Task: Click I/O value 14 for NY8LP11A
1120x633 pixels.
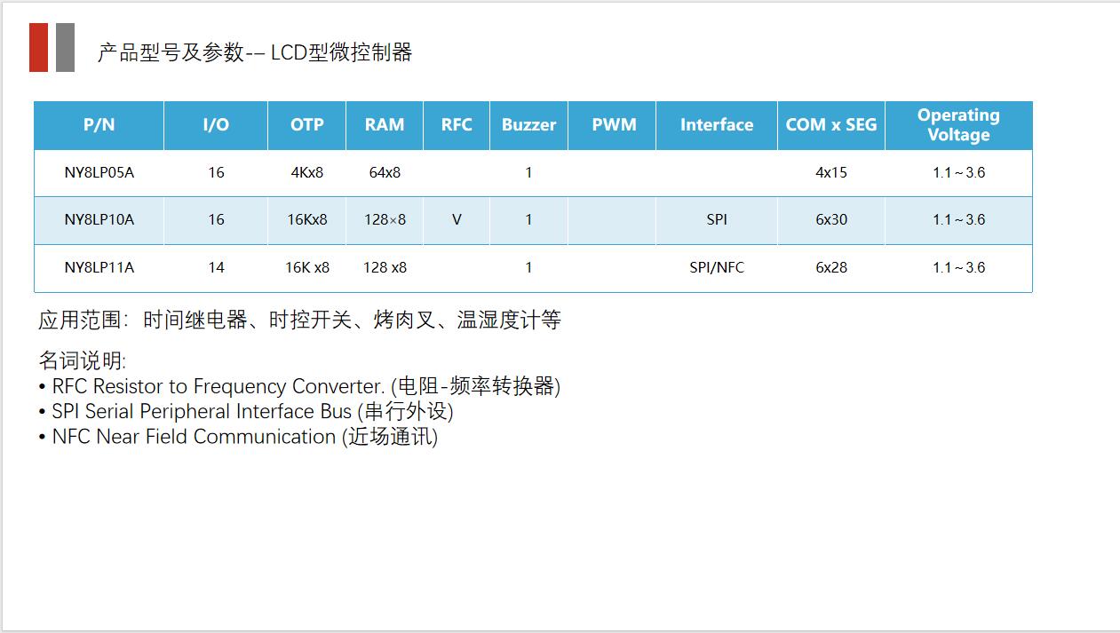Action: [x=216, y=267]
